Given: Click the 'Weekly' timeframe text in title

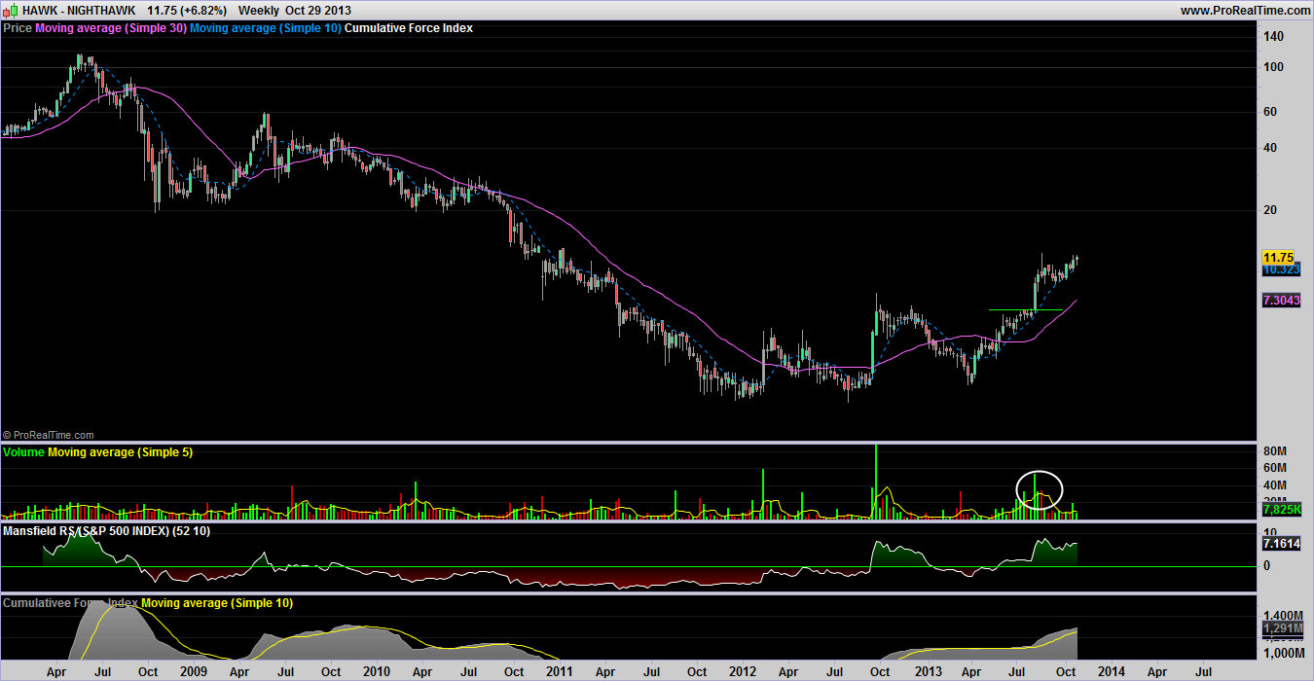Looking at the screenshot, I should (x=259, y=10).
